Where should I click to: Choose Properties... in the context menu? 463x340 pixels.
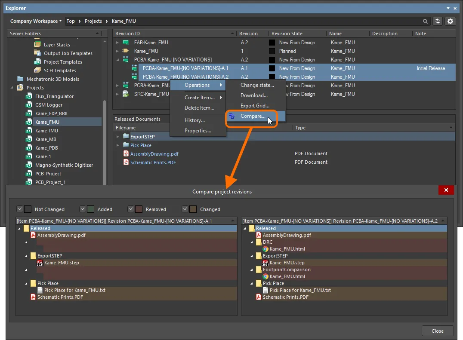coord(198,131)
